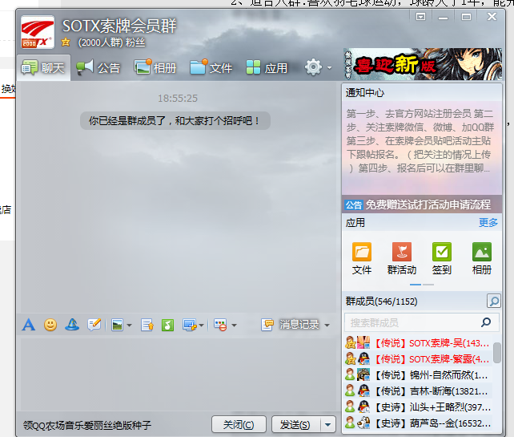Viewport: 514px width, 437px height.
Task: Select member 【传说】SOTX索牌-吴
Action: click(x=418, y=343)
